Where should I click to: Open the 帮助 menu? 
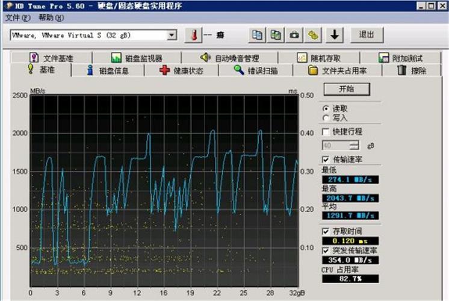coord(51,17)
